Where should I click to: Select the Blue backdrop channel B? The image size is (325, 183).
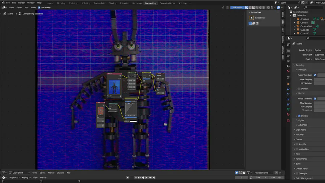coord(264,8)
